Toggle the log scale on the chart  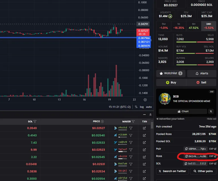142,107
